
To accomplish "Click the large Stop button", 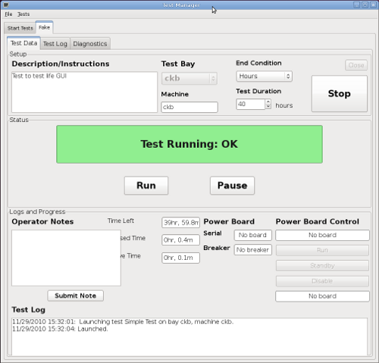I will coord(340,94).
